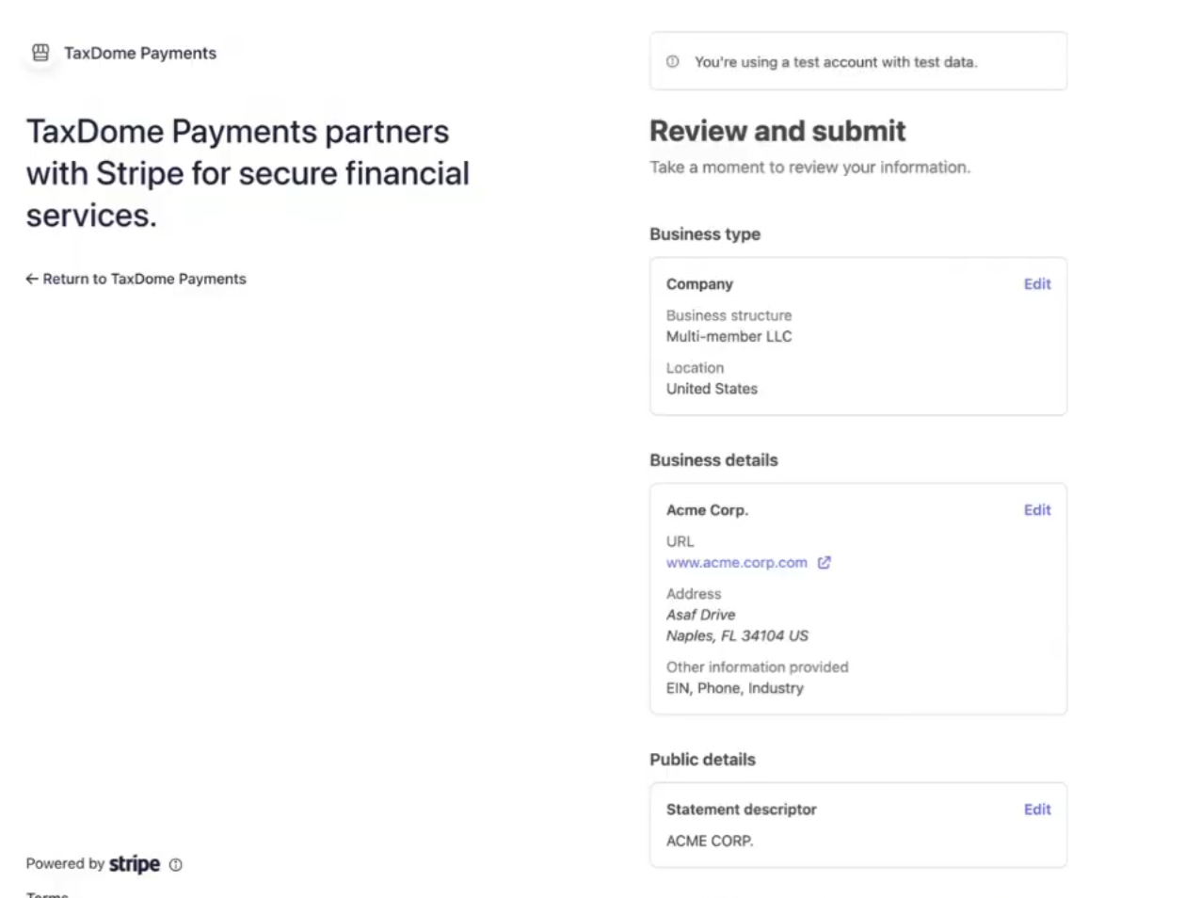The height and width of the screenshot is (898, 1201).
Task: Click the test account notice text
Action: pos(836,62)
